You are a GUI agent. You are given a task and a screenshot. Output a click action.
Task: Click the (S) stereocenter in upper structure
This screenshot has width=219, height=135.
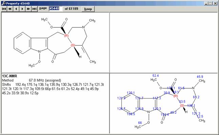73,45
